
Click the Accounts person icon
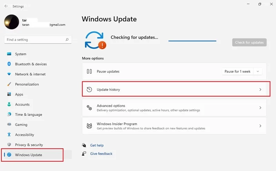pyautogui.click(x=9, y=104)
